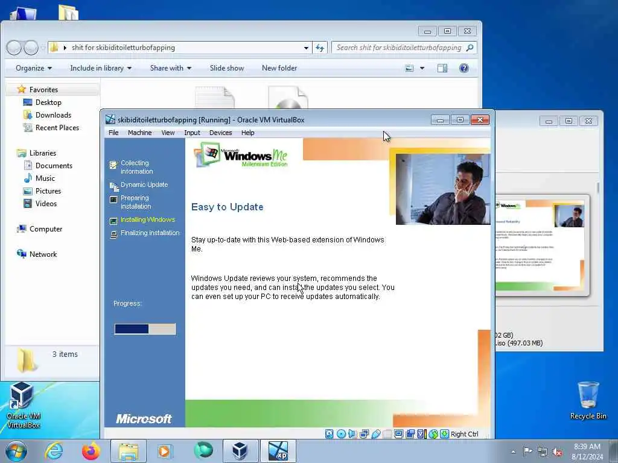Open the File menu in VirtualBox
The height and width of the screenshot is (463, 618).
pyautogui.click(x=113, y=133)
